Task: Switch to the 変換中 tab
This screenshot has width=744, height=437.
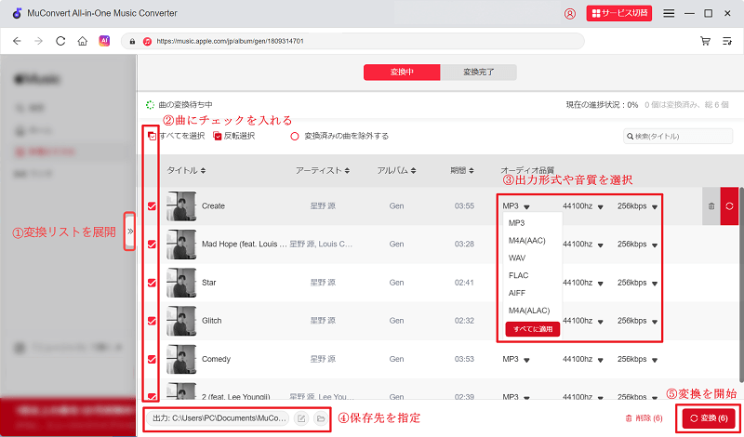Action: [x=402, y=73]
